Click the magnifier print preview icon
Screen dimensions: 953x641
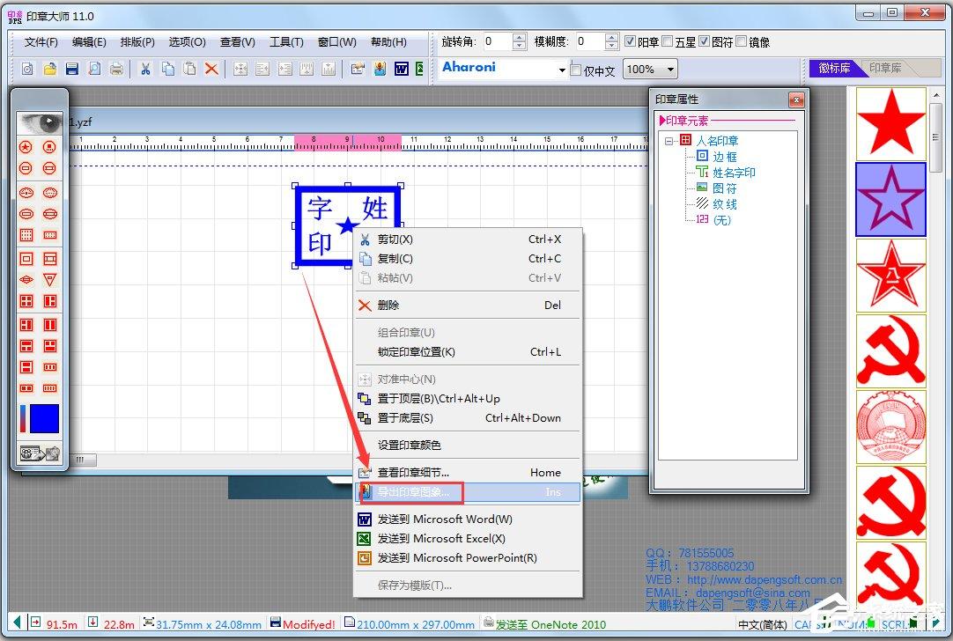(x=95, y=69)
